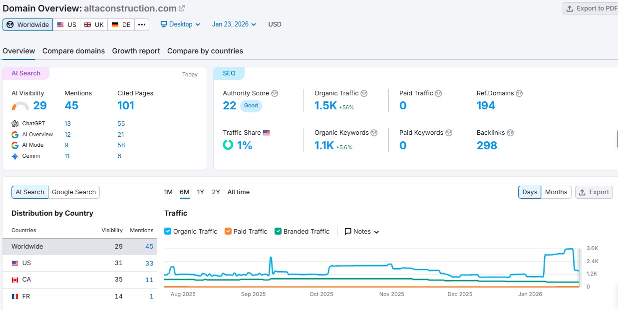Click the Organic Traffic info icon
618x310 pixels.
363,93
